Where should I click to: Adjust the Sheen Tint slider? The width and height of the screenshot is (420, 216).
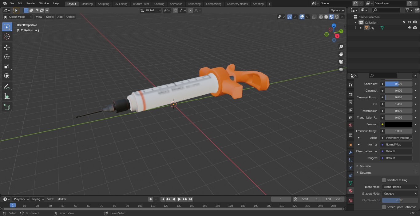[398, 84]
